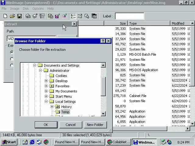
Task: Sort by Modified column header
Action: [180, 23]
